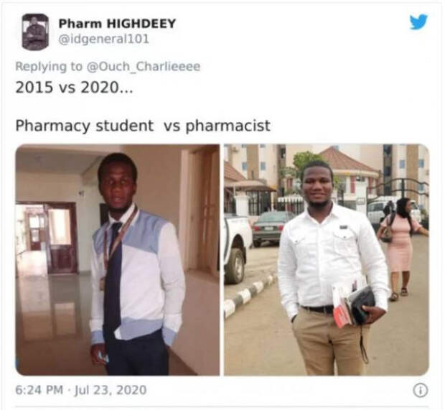Image resolution: width=445 pixels, height=410 pixels.
Task: Open the @idgeneral101 handle
Action: [x=103, y=39]
